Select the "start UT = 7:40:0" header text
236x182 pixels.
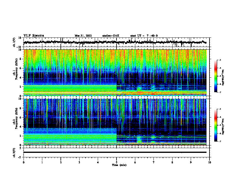(x=144, y=36)
